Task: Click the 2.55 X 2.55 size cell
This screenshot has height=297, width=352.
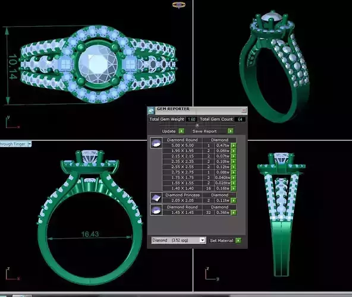Action: click(x=183, y=167)
